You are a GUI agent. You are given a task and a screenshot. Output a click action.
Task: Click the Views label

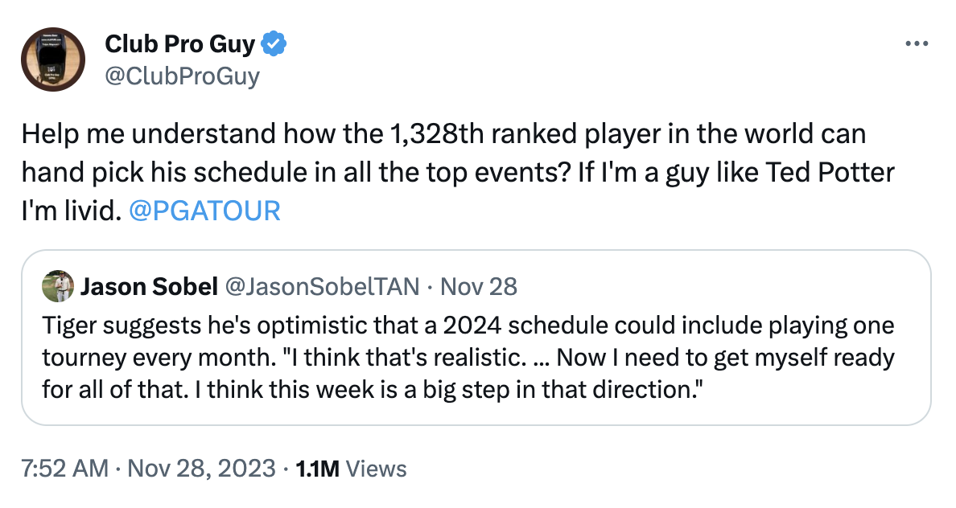(376, 469)
